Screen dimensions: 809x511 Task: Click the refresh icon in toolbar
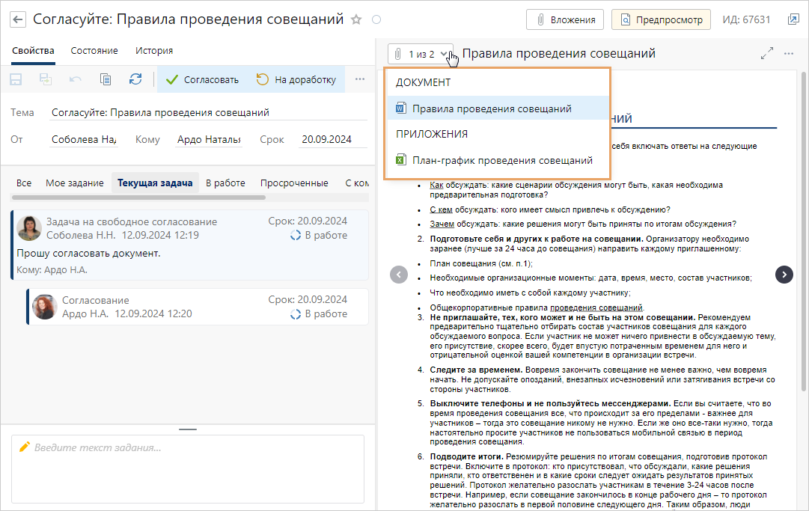click(x=135, y=79)
